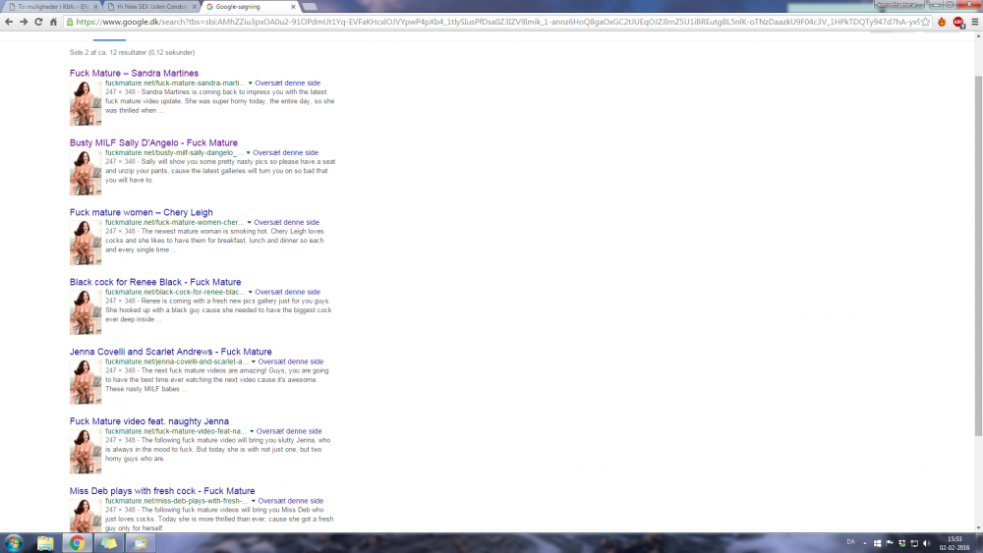This screenshot has height=553, width=983.
Task: Expand dropdown arrow on 'video feat' Jenna result
Action: (252, 431)
